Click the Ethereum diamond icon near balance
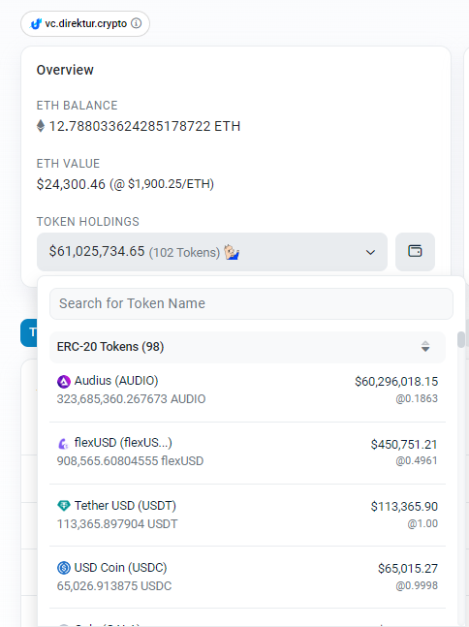Viewport: 469px width, 627px height. (x=41, y=126)
